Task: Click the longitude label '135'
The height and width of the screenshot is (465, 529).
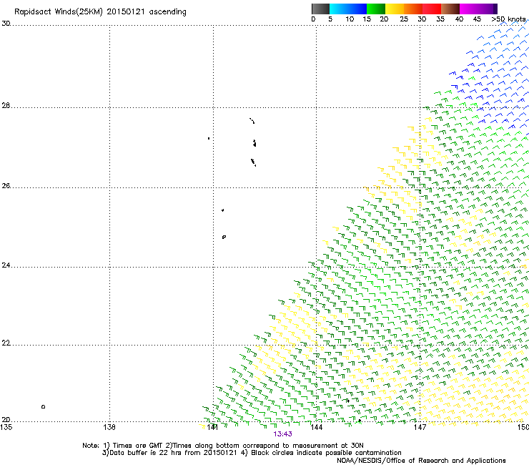Action: click(6, 427)
